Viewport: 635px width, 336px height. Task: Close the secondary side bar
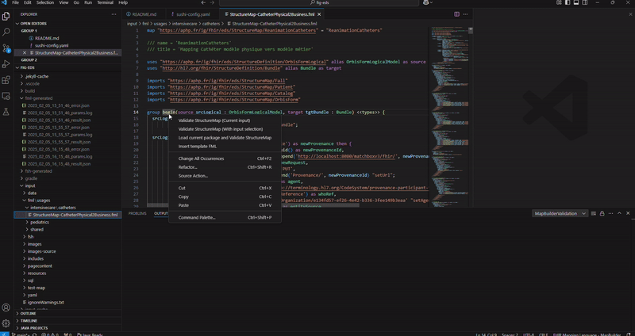(631, 14)
